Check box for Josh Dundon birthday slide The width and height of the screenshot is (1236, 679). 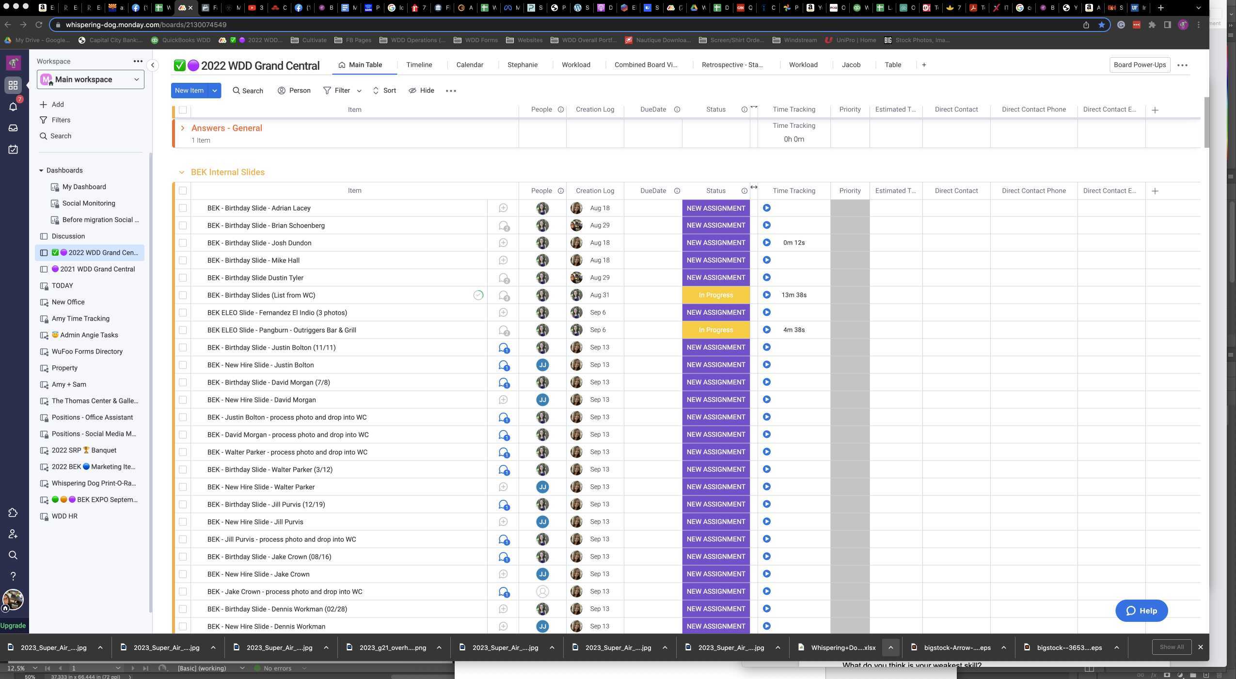(x=183, y=243)
